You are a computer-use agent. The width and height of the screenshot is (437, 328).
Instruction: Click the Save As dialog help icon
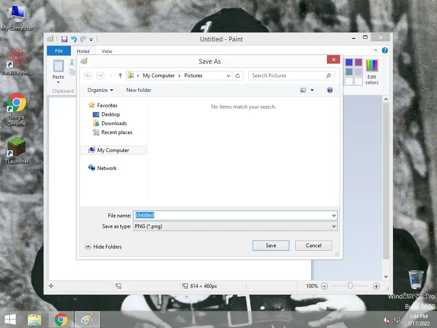(330, 90)
